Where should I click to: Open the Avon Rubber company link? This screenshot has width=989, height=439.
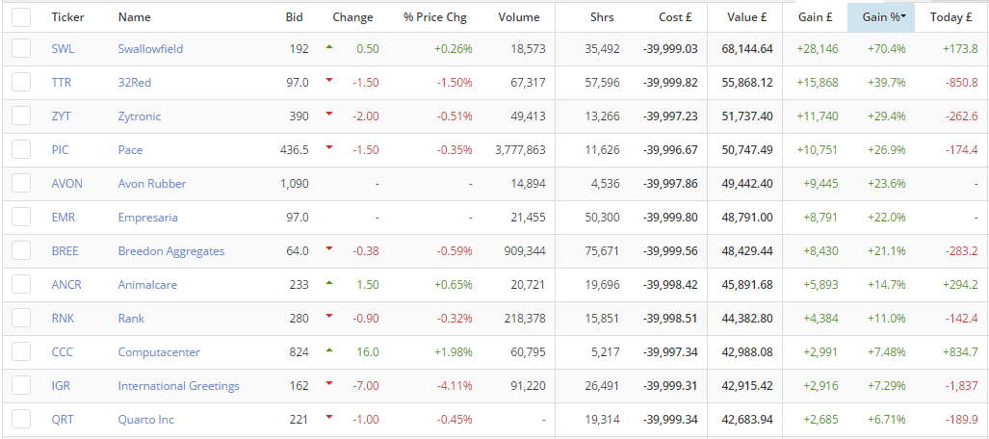[152, 184]
